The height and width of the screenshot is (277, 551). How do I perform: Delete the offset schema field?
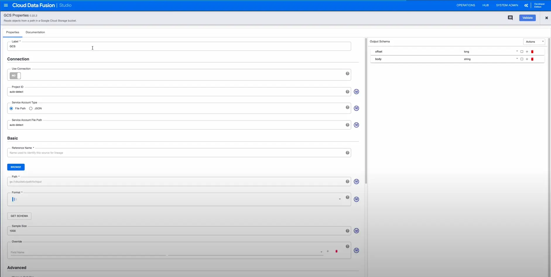coord(532,52)
